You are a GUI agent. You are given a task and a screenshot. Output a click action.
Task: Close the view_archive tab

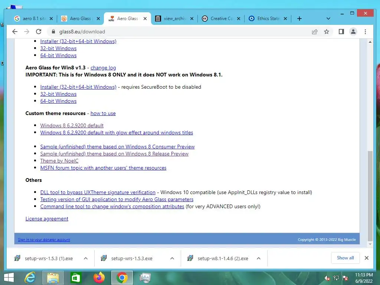point(192,19)
